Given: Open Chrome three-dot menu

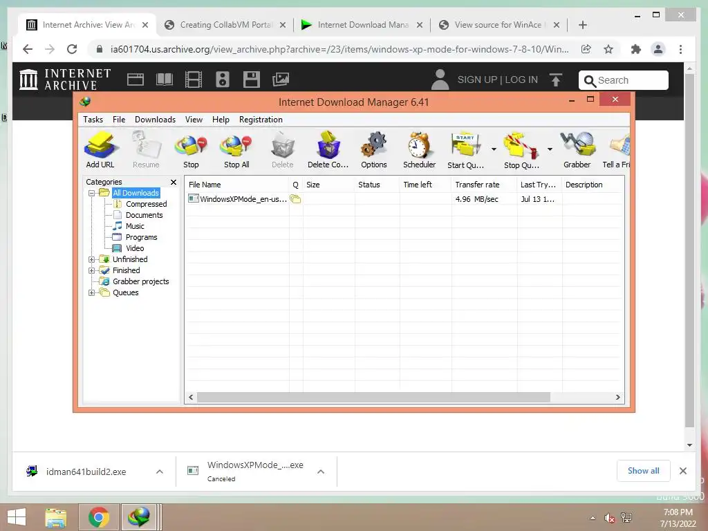Looking at the screenshot, I should (680, 49).
